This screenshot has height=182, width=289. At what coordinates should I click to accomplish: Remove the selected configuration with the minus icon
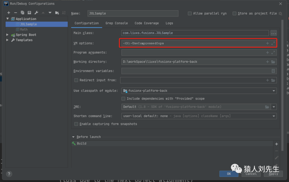16,13
